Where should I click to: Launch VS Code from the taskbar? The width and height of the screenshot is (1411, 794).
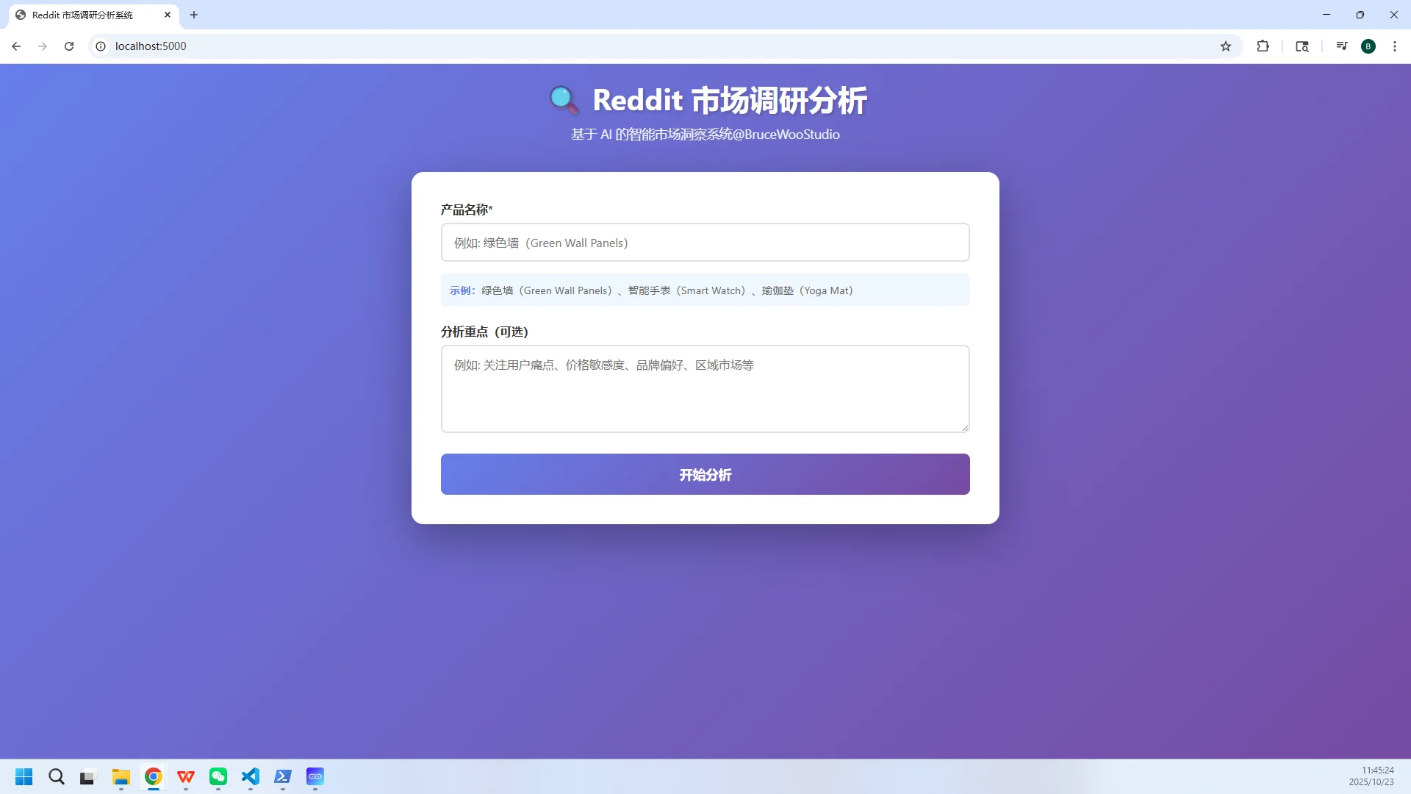[x=250, y=777]
